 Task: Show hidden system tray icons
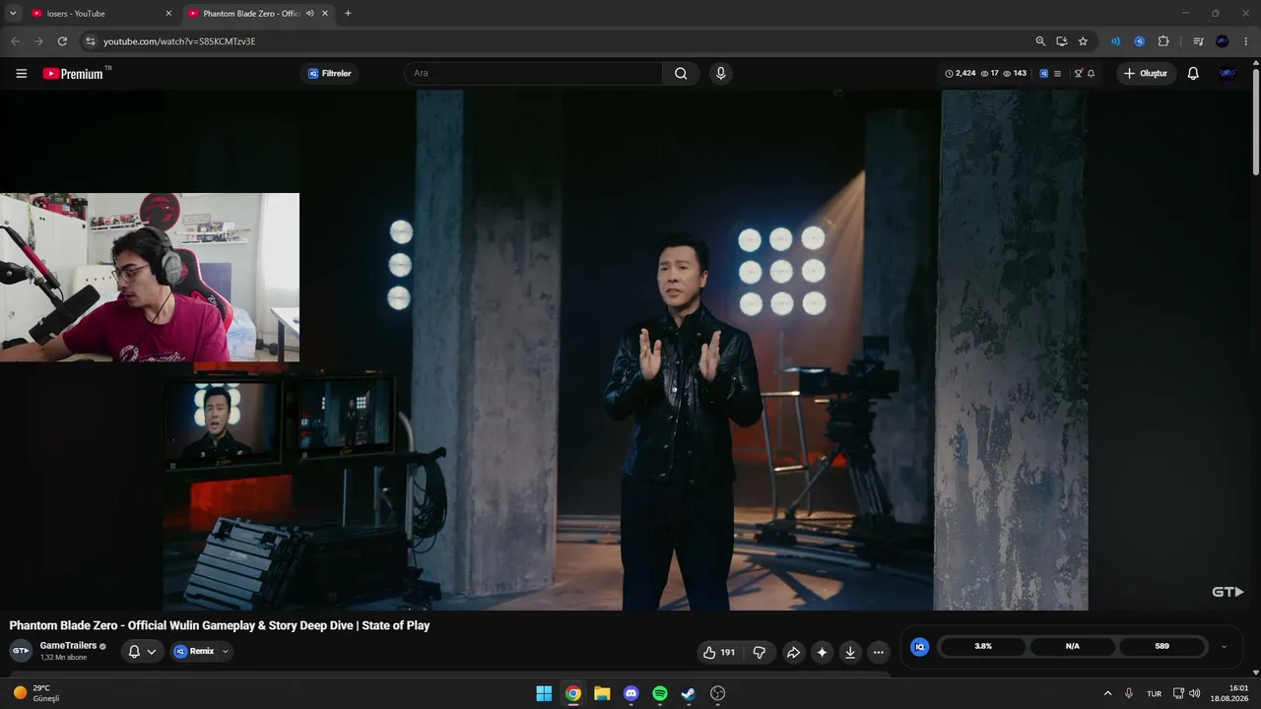click(x=1107, y=693)
